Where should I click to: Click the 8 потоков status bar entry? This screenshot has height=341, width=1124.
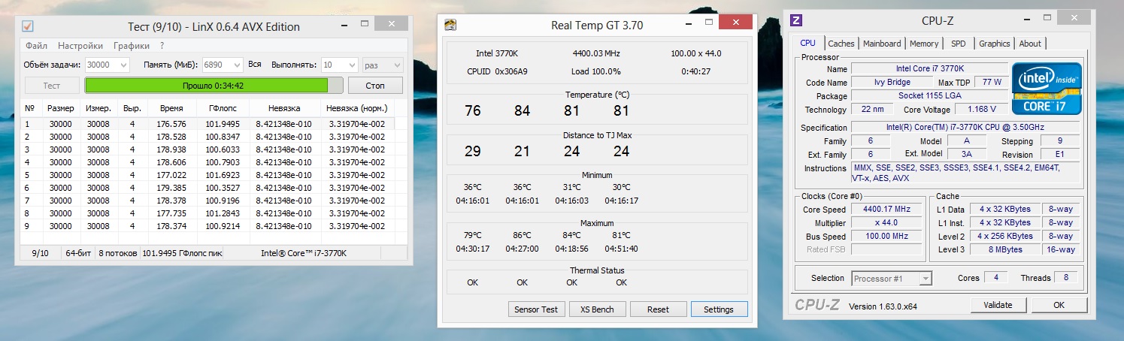click(117, 253)
